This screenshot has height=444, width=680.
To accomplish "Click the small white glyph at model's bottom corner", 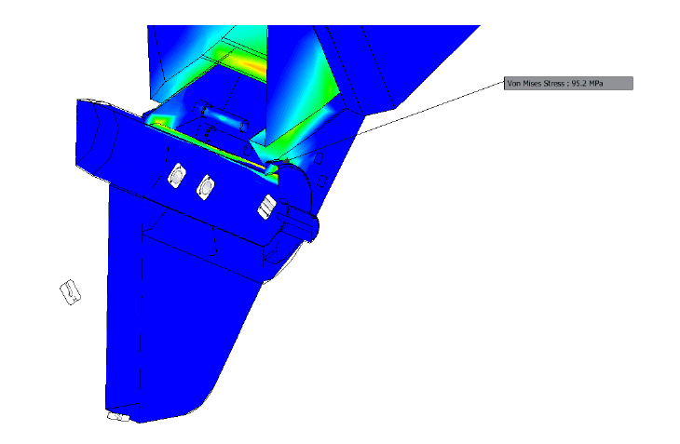I will [116, 417].
